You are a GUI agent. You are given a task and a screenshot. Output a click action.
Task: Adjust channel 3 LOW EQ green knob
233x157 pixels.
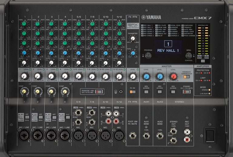click(x=51, y=43)
